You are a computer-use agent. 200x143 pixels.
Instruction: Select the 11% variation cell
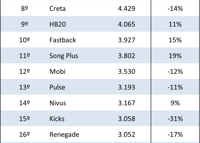click(x=175, y=24)
